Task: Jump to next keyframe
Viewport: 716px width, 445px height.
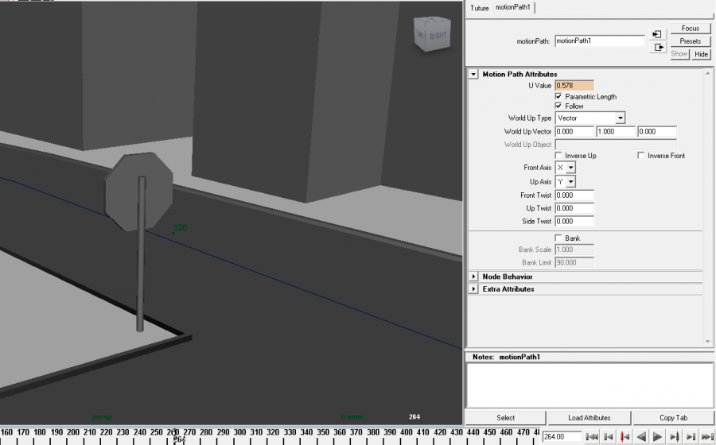Action: pos(675,437)
